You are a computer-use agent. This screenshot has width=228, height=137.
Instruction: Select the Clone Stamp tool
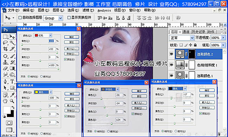(5, 62)
